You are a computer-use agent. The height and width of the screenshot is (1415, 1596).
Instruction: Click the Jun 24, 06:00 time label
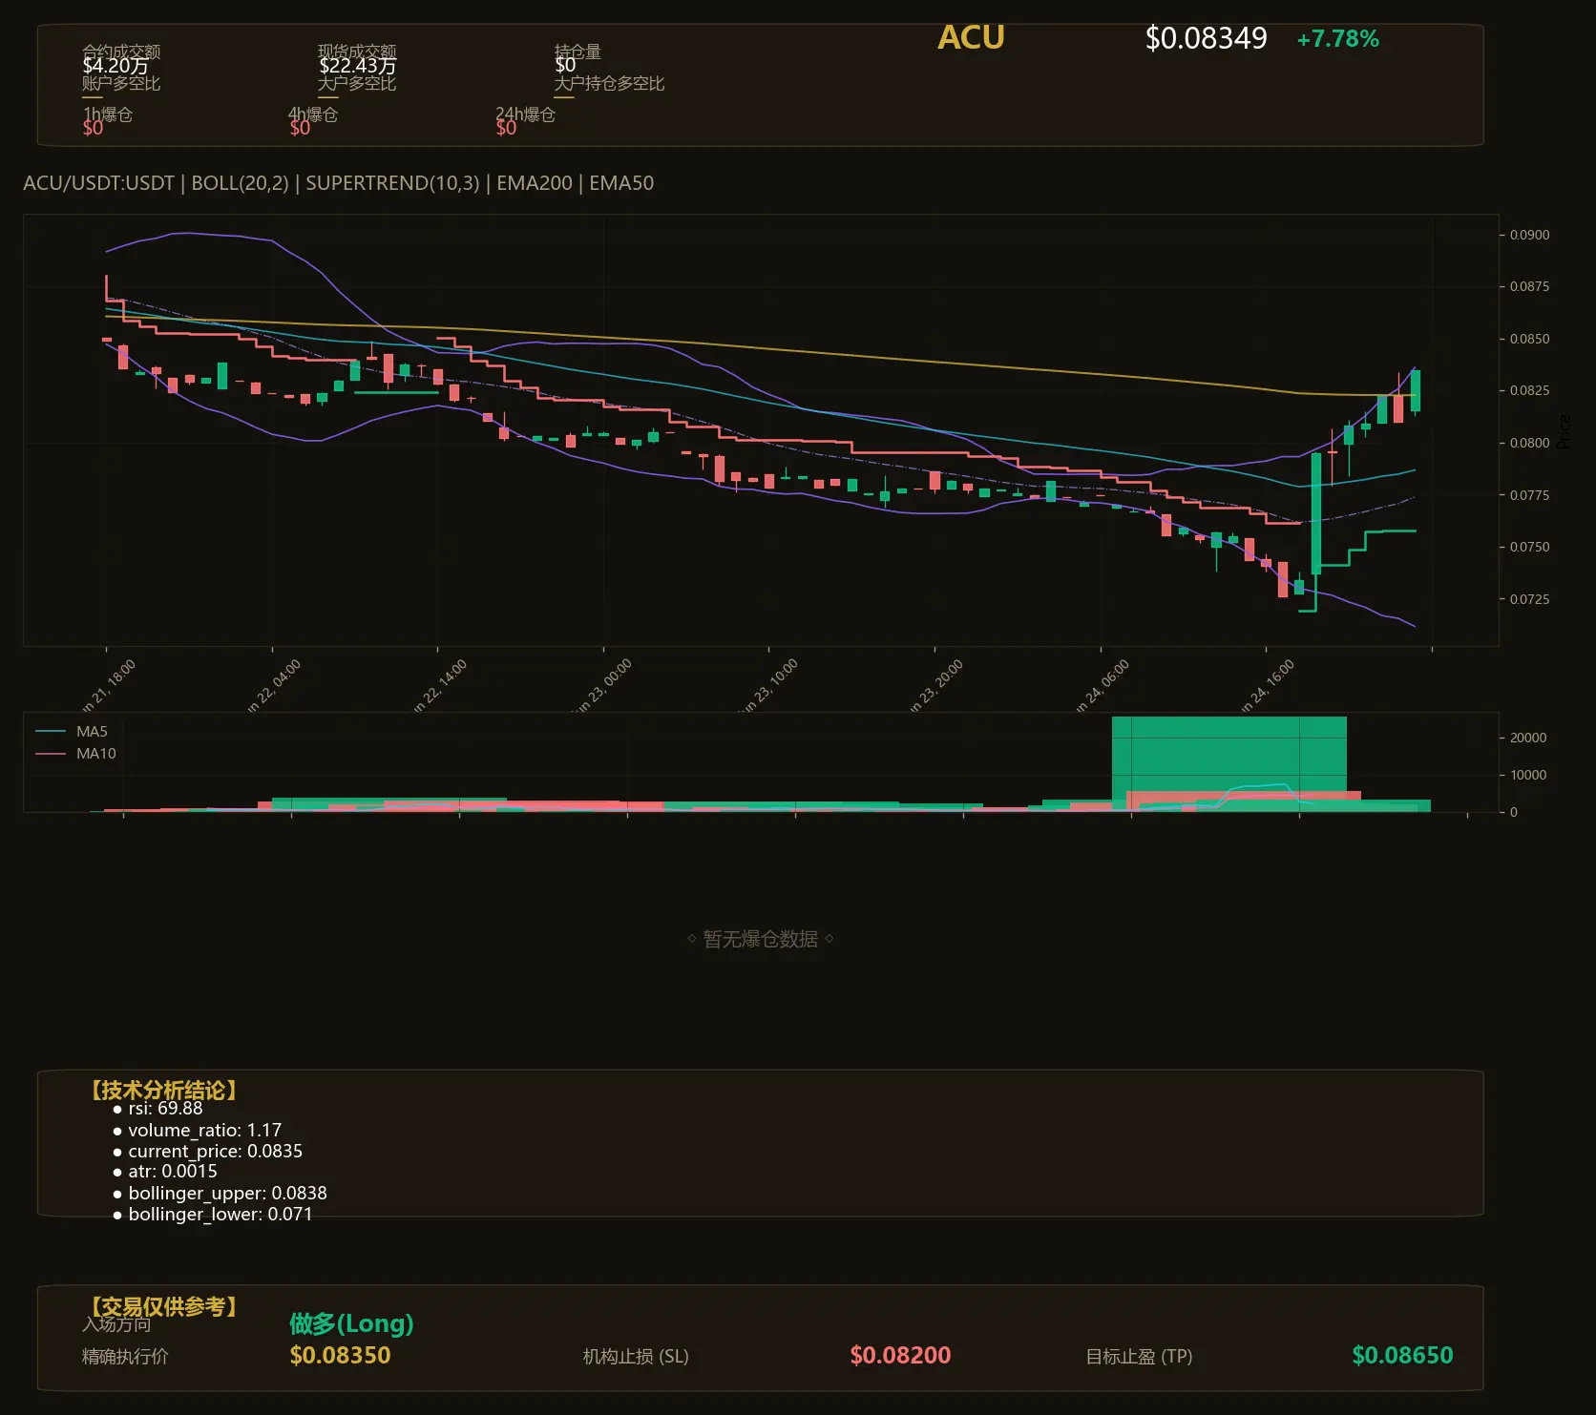(x=1102, y=685)
